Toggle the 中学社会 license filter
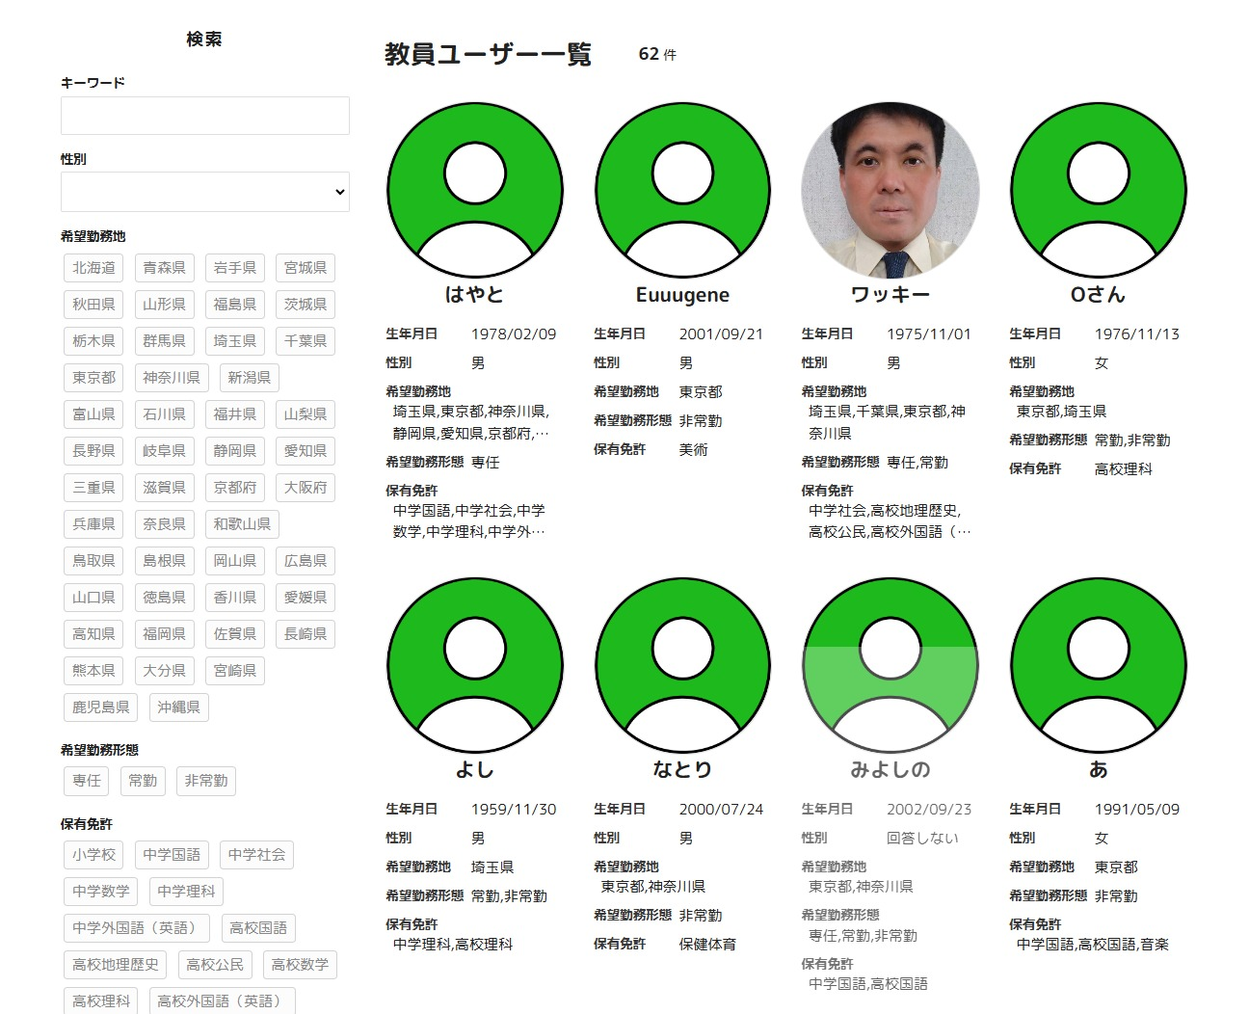This screenshot has width=1249, height=1014. coord(256,855)
